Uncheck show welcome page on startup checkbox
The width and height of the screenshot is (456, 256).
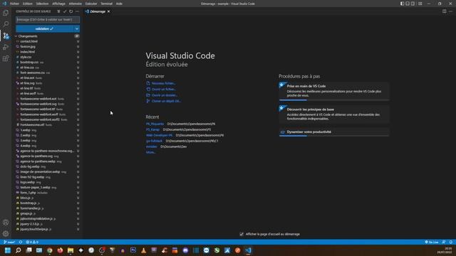click(x=242, y=234)
